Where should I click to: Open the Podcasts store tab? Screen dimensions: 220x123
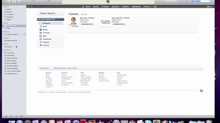tap(125, 6)
